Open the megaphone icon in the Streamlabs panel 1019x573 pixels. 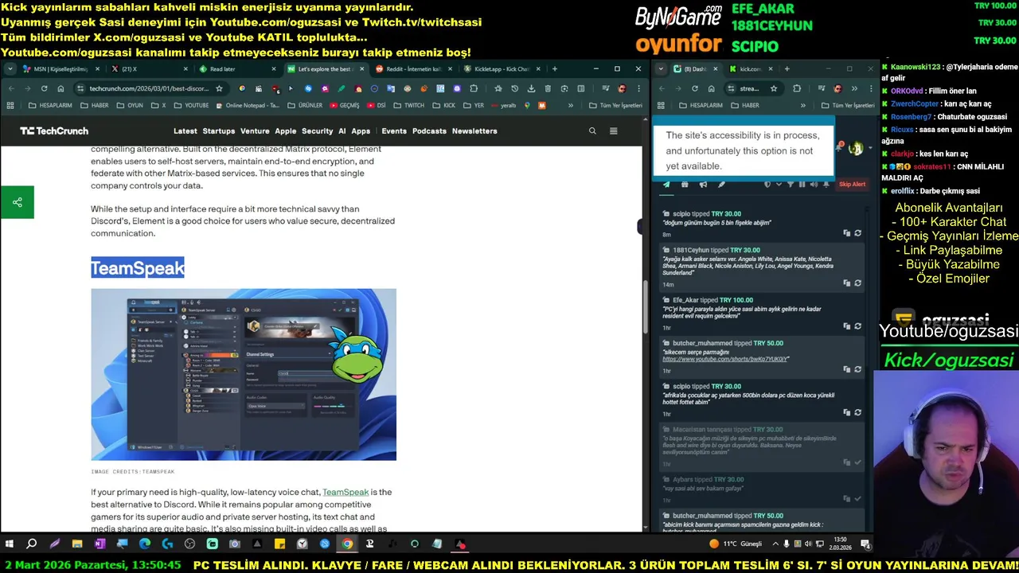(x=703, y=185)
